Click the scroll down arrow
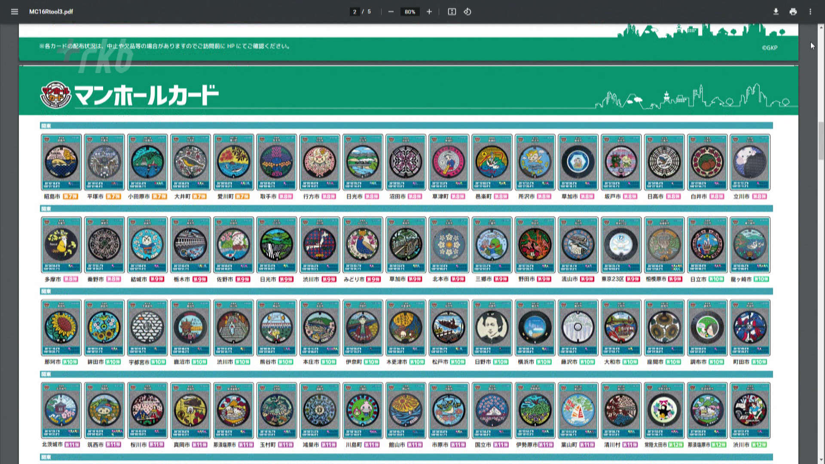825x464 pixels. tap(821, 460)
